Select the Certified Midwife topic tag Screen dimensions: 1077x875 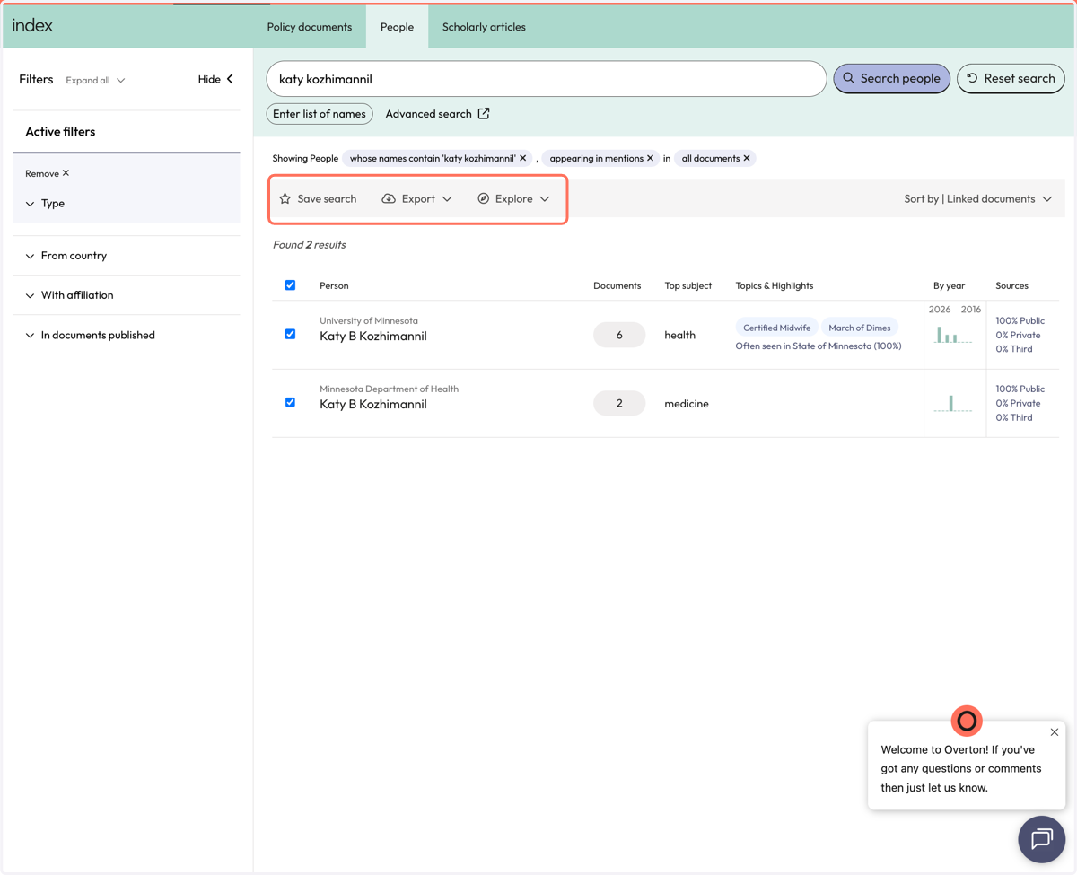[x=776, y=328]
